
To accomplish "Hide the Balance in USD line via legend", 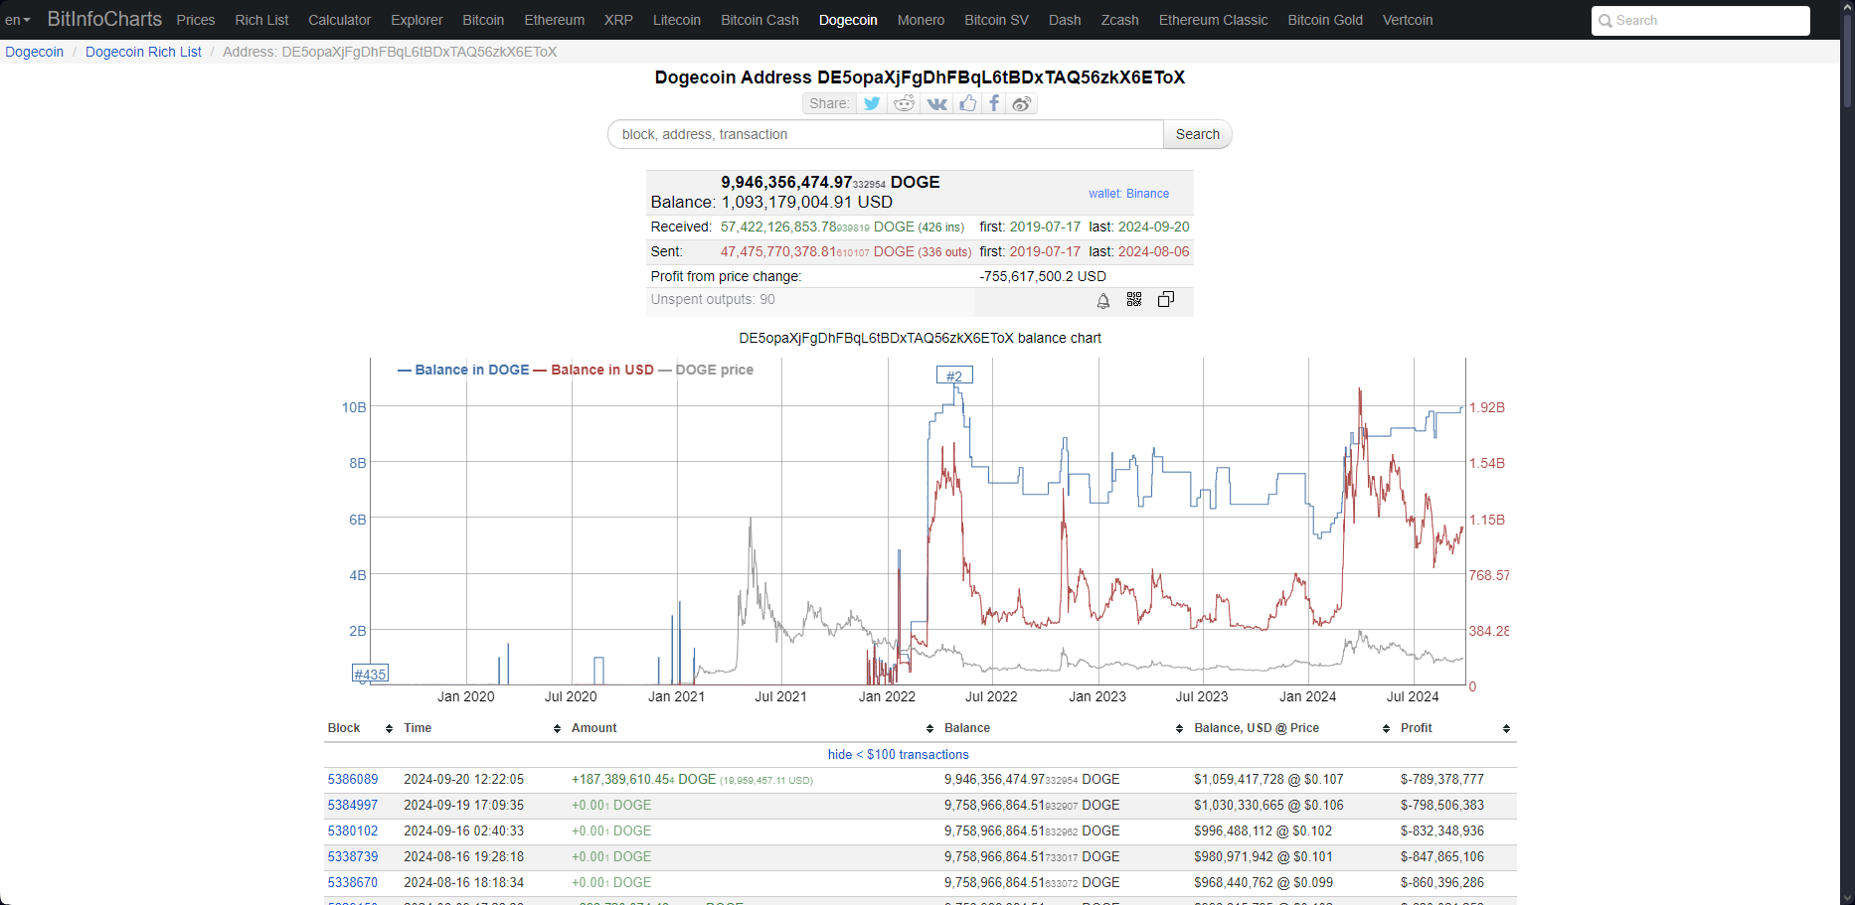I will [x=600, y=370].
